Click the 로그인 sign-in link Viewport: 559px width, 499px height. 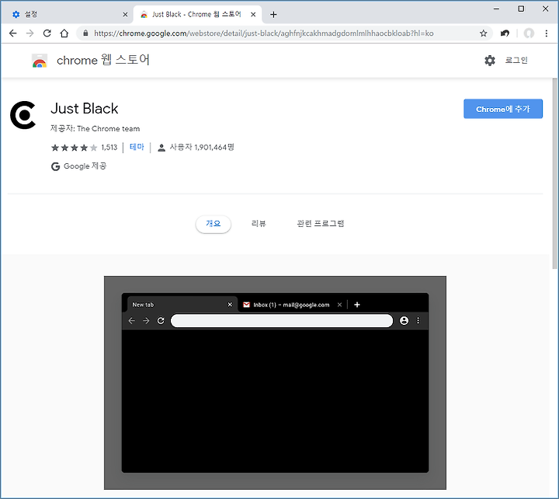coord(516,61)
